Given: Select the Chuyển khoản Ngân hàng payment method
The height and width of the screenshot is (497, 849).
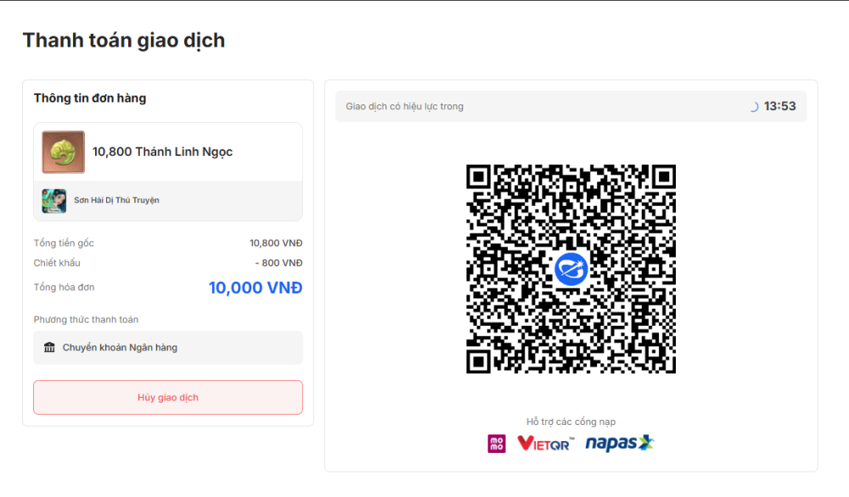Looking at the screenshot, I should click(x=120, y=348).
